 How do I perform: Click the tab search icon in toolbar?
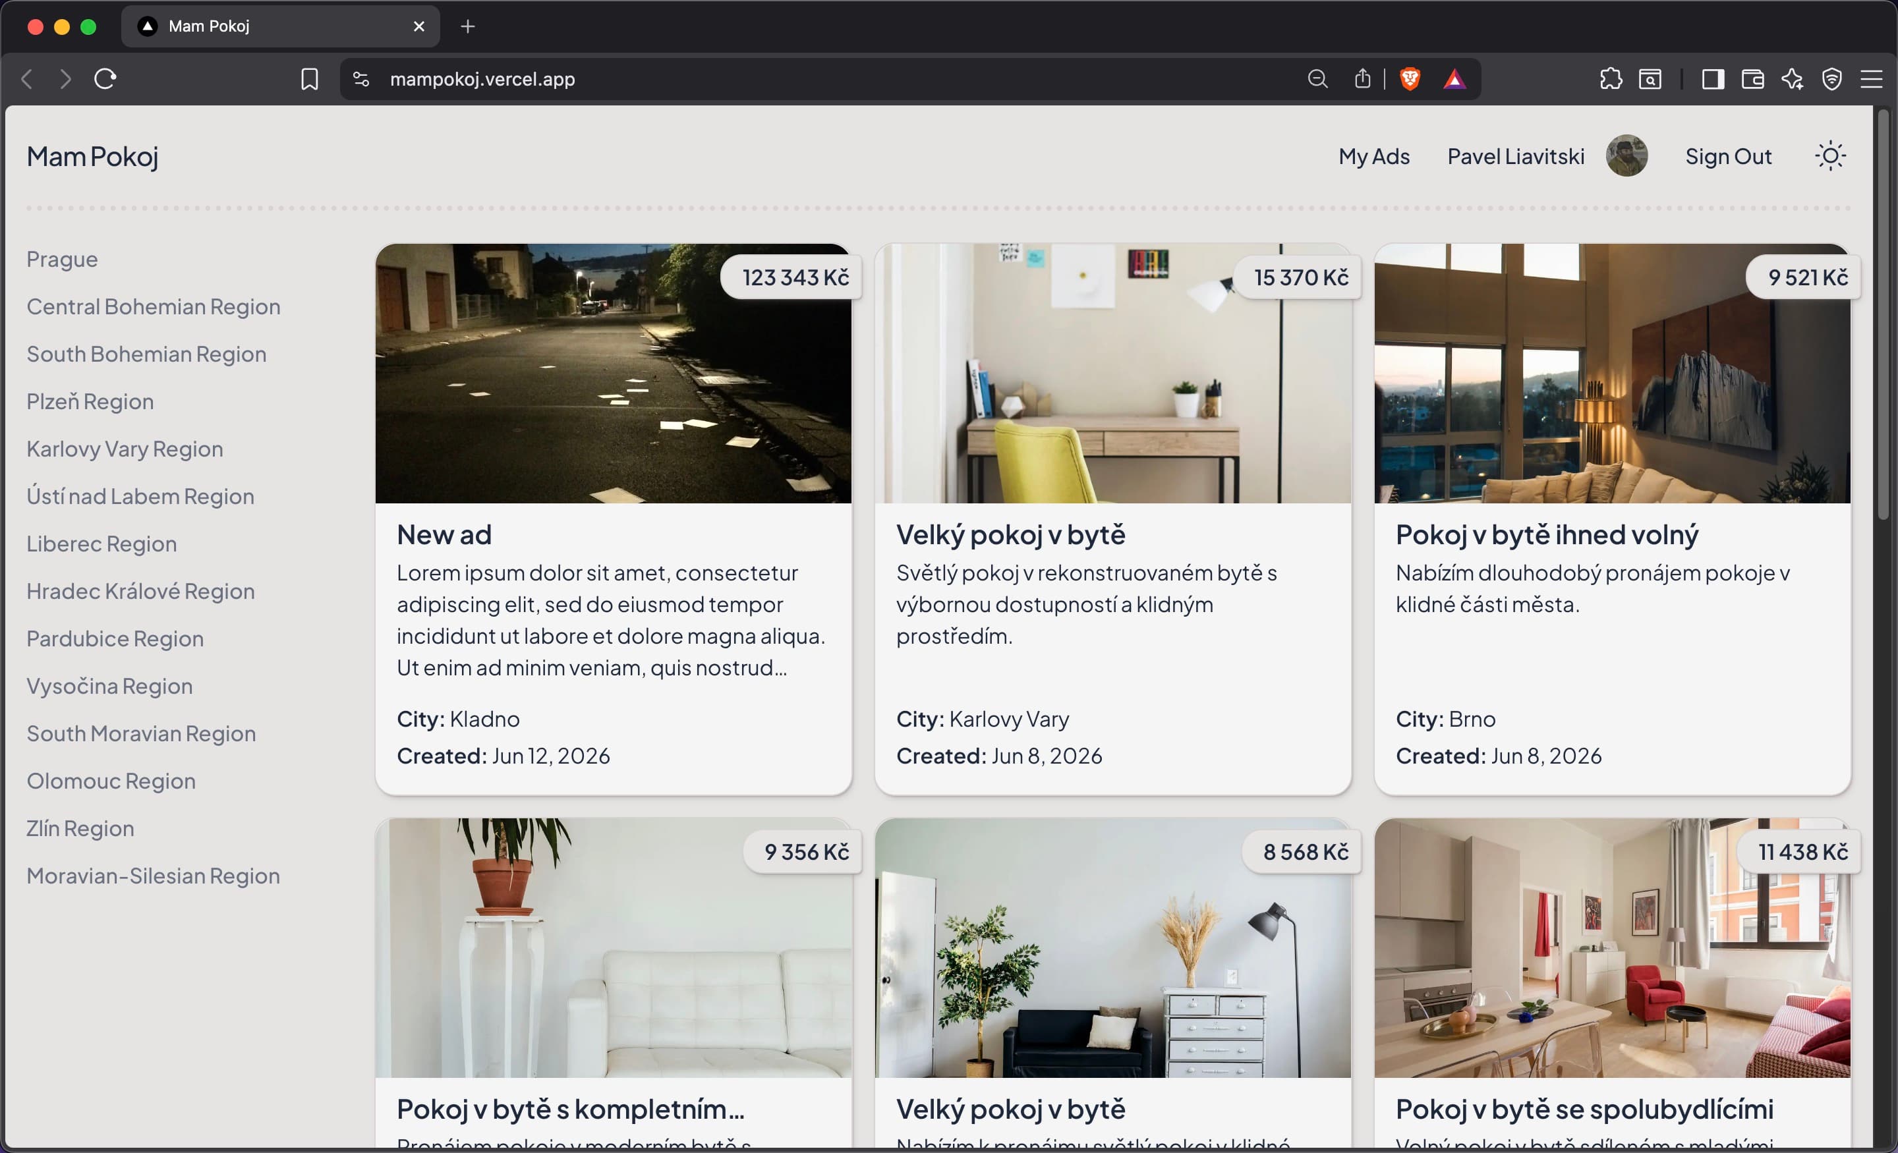click(x=1650, y=78)
